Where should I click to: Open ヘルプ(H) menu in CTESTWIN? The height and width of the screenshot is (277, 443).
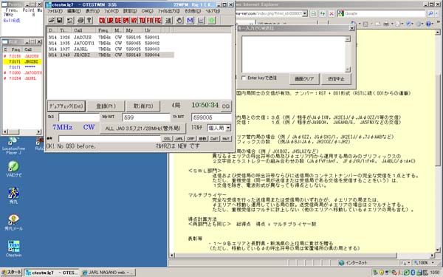pyautogui.click(x=213, y=11)
